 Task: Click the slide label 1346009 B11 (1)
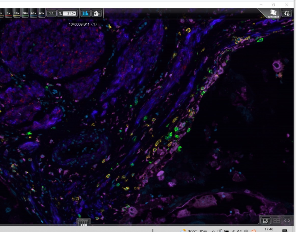pos(83,24)
